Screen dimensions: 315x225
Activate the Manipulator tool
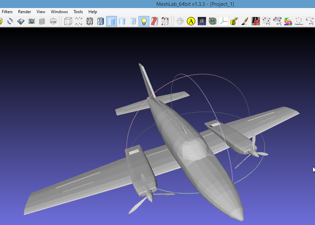[277, 21]
